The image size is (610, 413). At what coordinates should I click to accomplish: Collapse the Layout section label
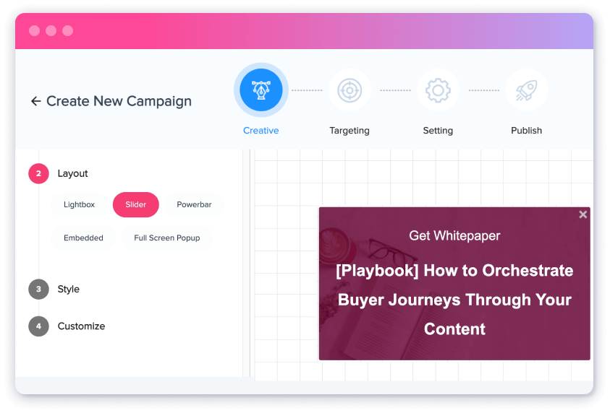[73, 173]
